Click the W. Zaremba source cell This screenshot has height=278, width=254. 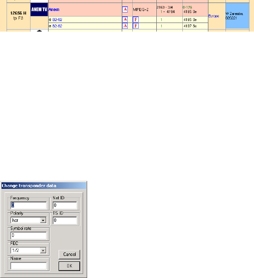[237, 16]
